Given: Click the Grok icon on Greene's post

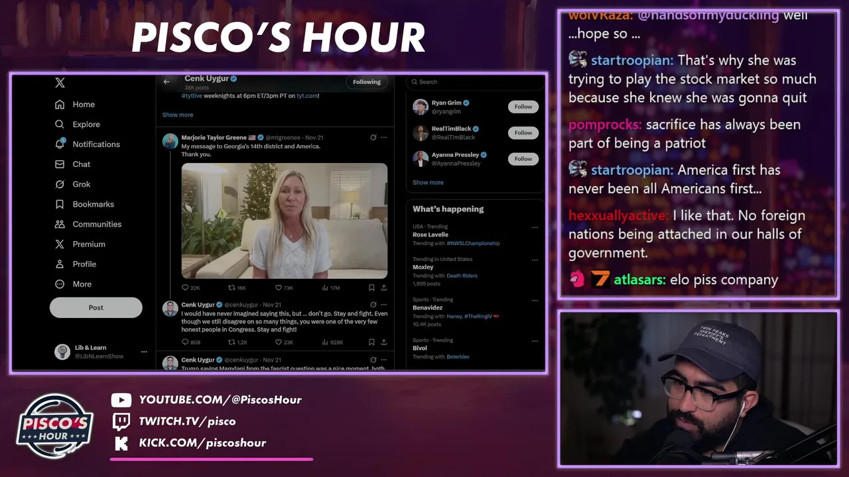Looking at the screenshot, I should click(x=373, y=138).
